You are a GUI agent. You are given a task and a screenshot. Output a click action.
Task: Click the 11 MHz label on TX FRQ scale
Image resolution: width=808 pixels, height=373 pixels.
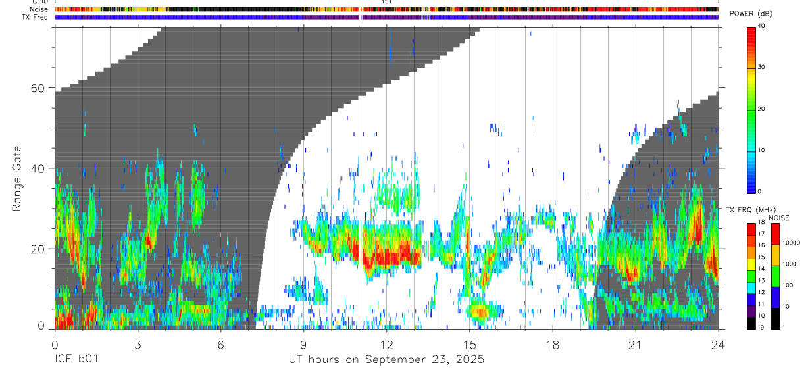[x=762, y=304]
